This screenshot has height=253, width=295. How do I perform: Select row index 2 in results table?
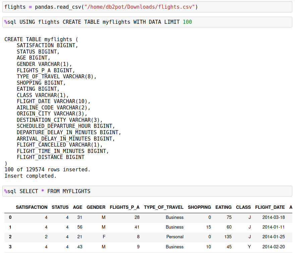[10, 237]
